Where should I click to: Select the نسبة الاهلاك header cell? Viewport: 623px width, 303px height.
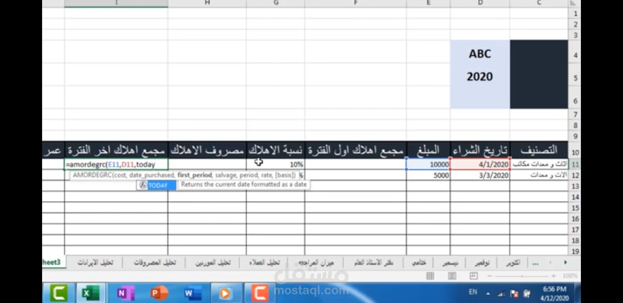[x=276, y=150]
